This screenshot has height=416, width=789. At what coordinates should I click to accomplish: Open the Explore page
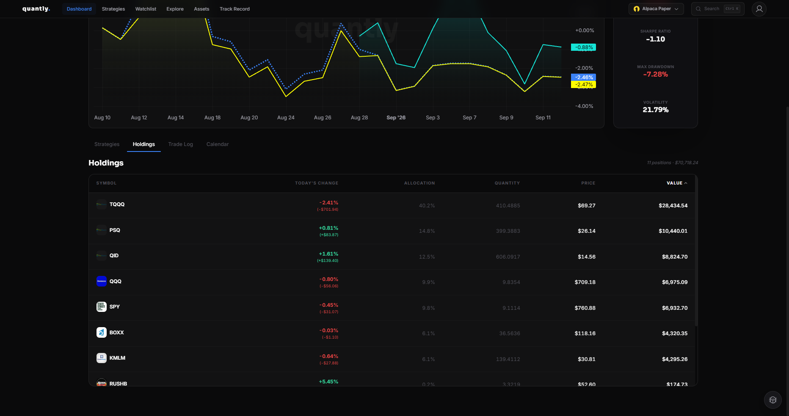pyautogui.click(x=175, y=9)
